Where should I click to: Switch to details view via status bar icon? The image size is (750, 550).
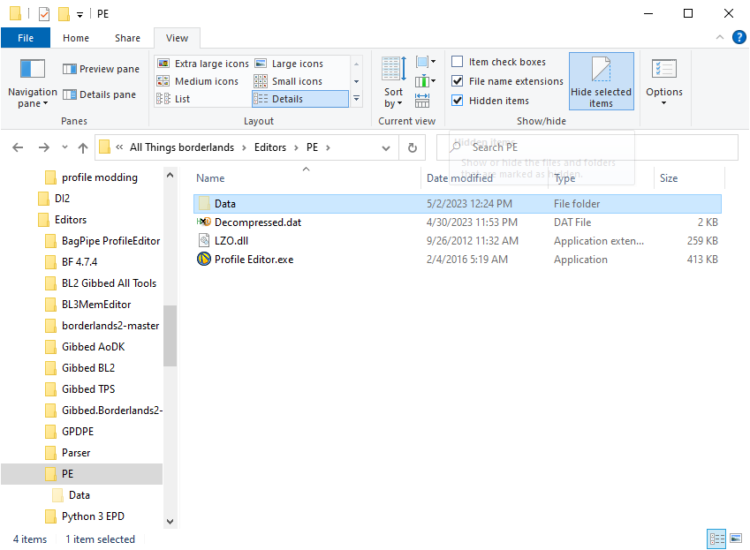[x=716, y=539]
